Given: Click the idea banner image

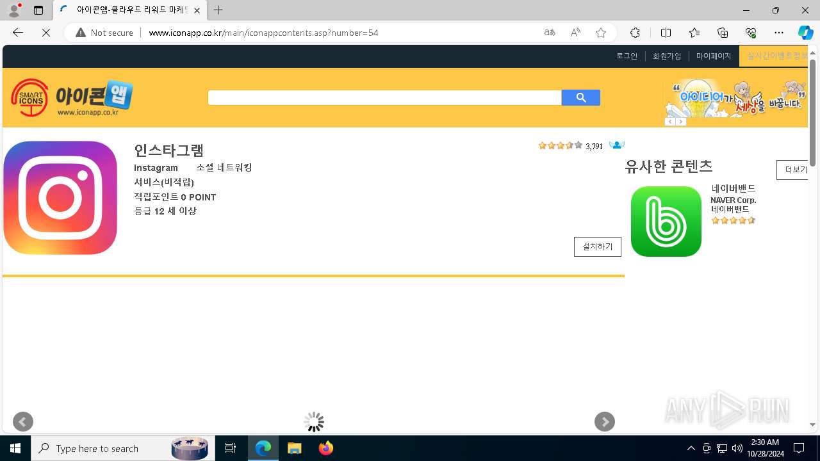Looking at the screenshot, I should pos(735,98).
